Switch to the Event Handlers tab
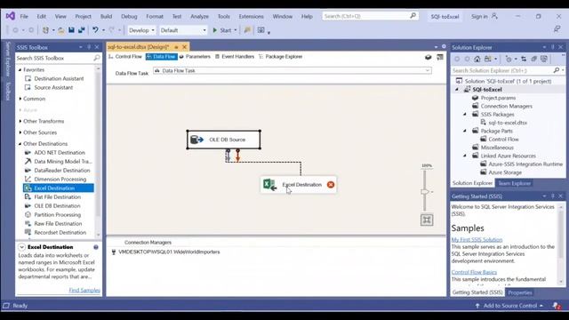 click(x=235, y=57)
